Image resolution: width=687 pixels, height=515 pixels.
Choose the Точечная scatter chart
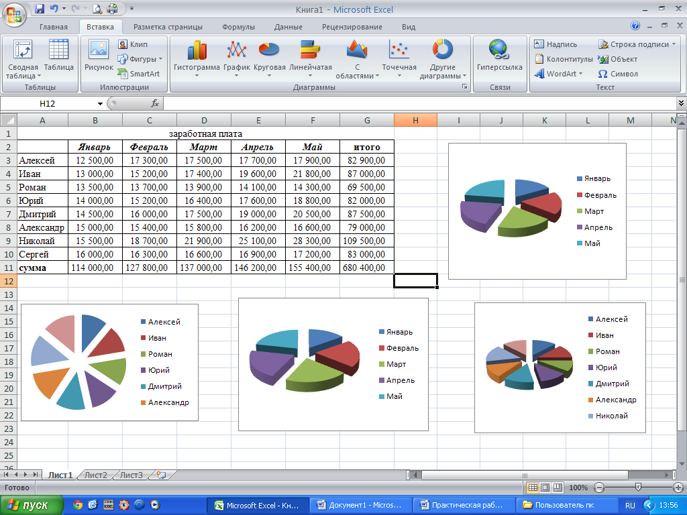coord(399,59)
